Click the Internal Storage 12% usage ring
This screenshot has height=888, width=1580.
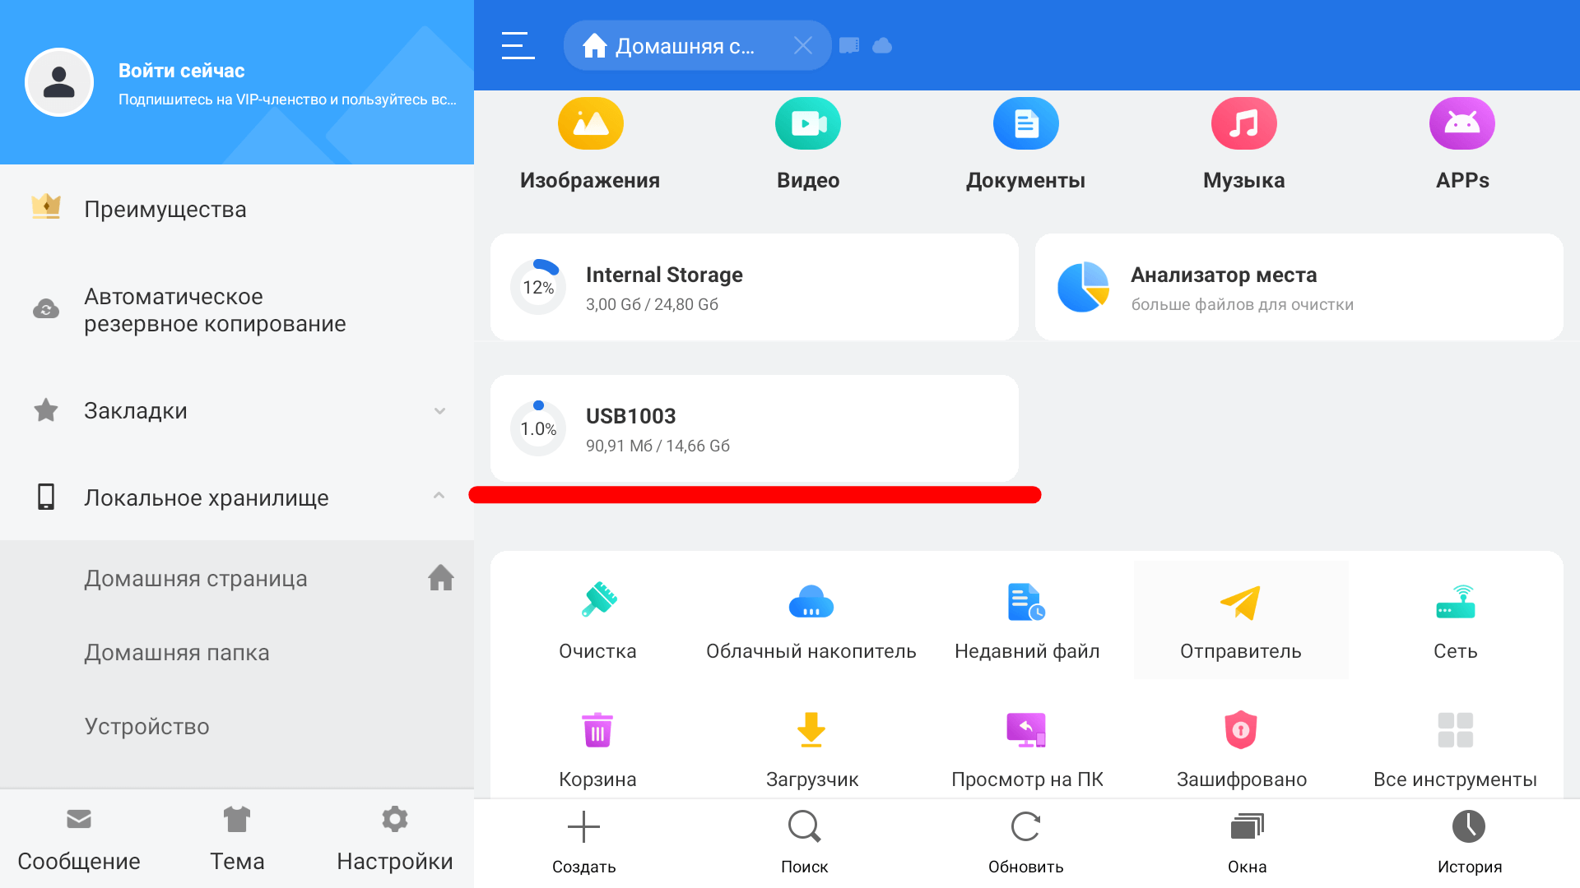[x=538, y=287]
